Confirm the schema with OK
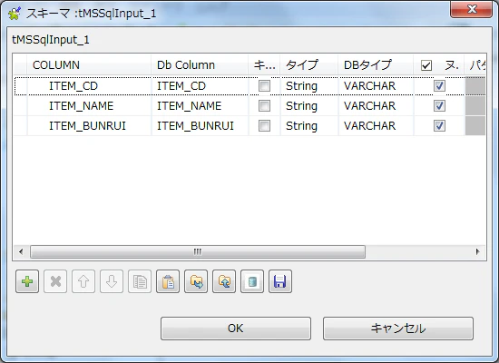The image size is (499, 363). pos(236,329)
